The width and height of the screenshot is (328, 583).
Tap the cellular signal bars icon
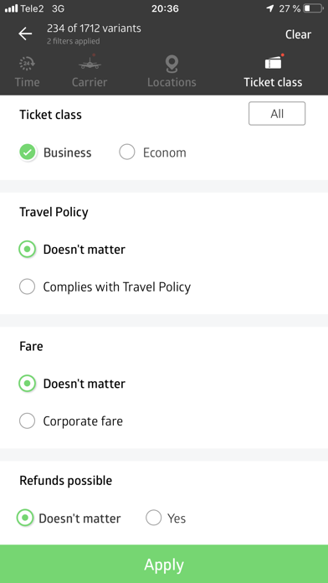click(11, 8)
